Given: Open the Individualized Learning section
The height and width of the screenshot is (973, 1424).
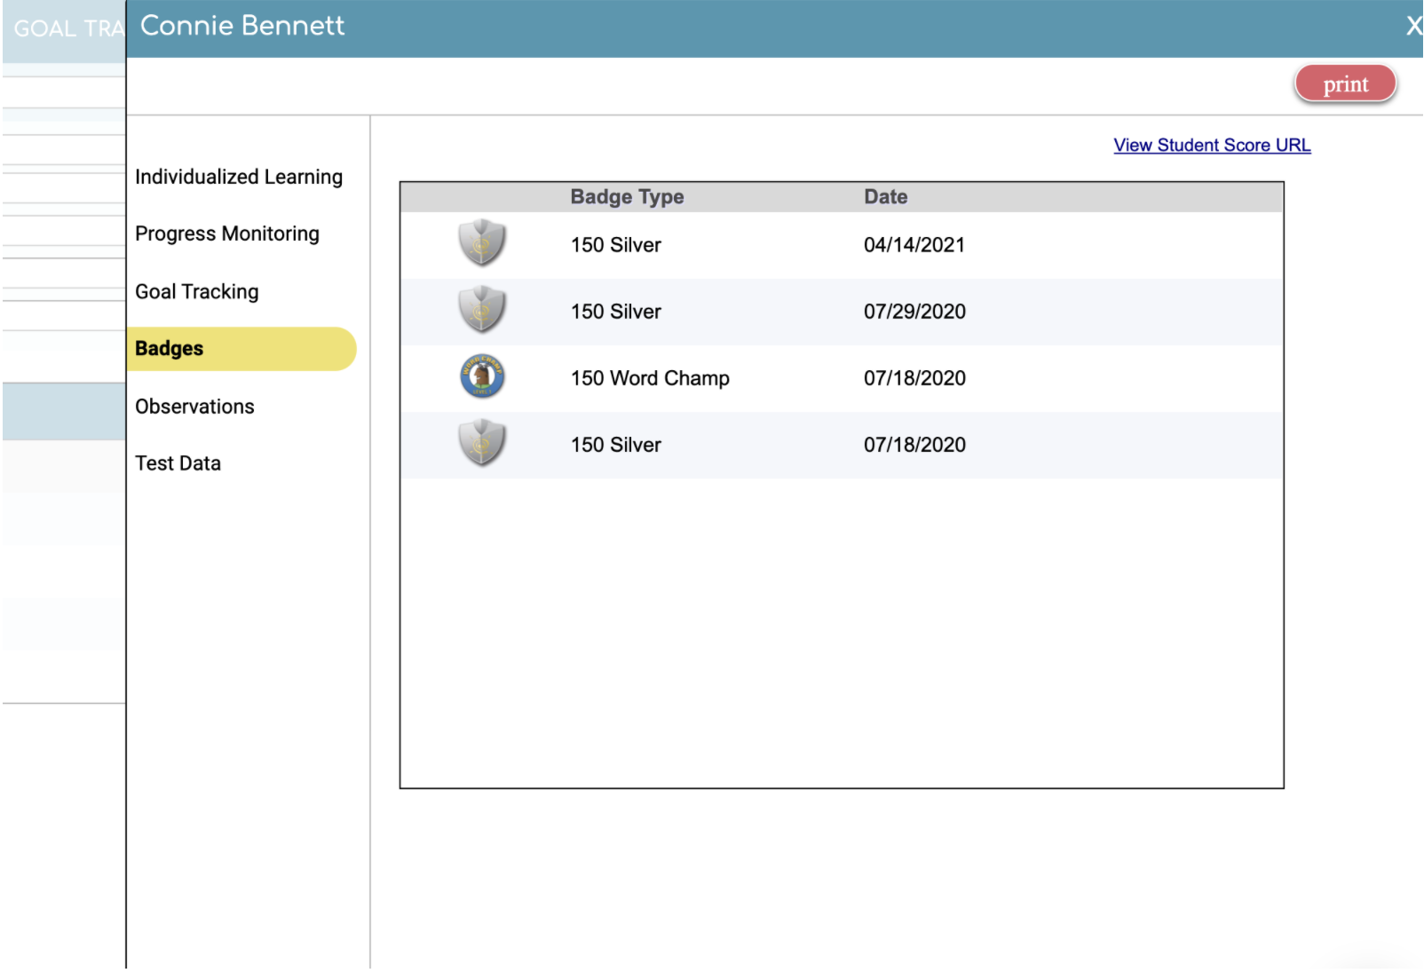Looking at the screenshot, I should [x=238, y=177].
